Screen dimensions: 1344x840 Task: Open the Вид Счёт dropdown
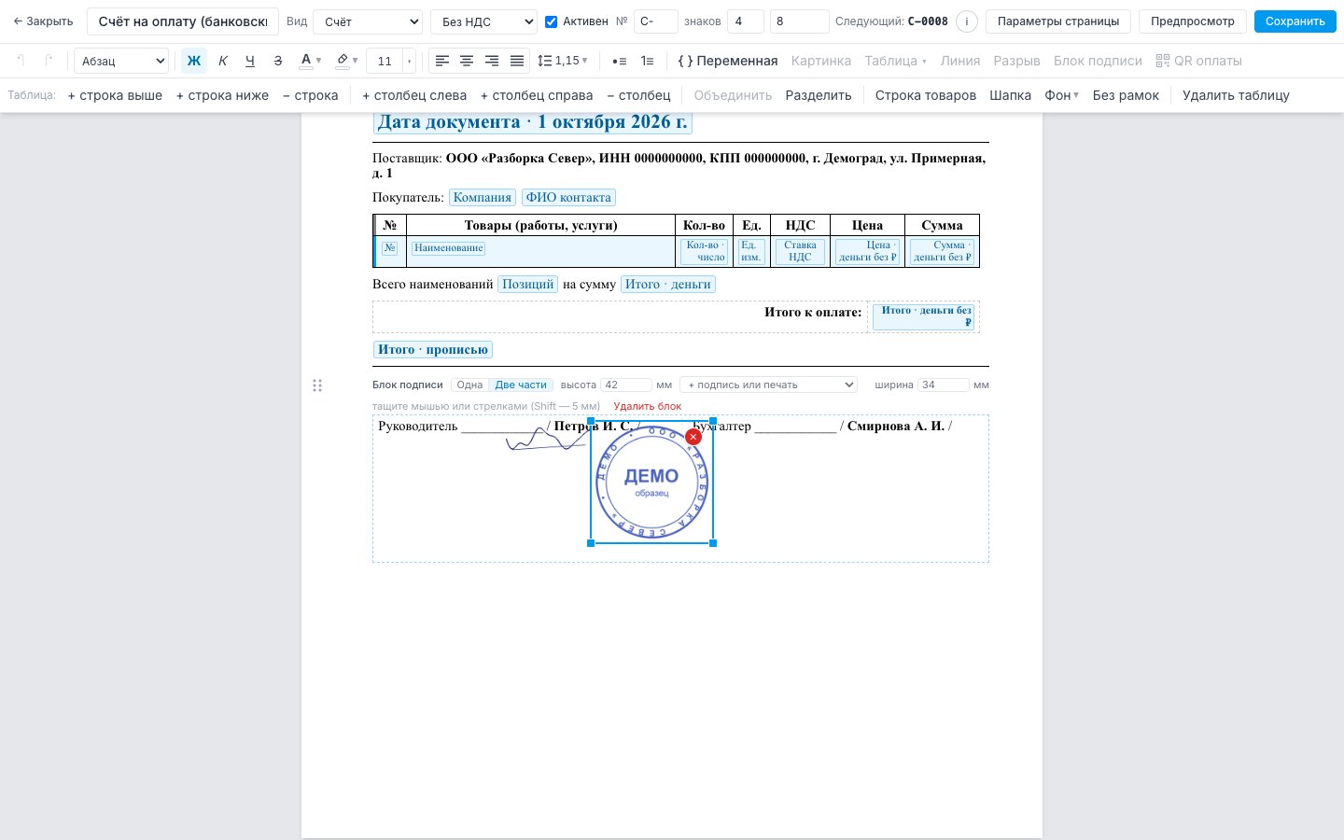(x=368, y=21)
